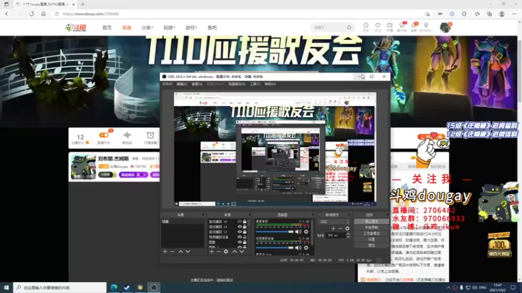522x293 pixels.
Task: Remove the selected scene in OBS
Action: [172, 252]
